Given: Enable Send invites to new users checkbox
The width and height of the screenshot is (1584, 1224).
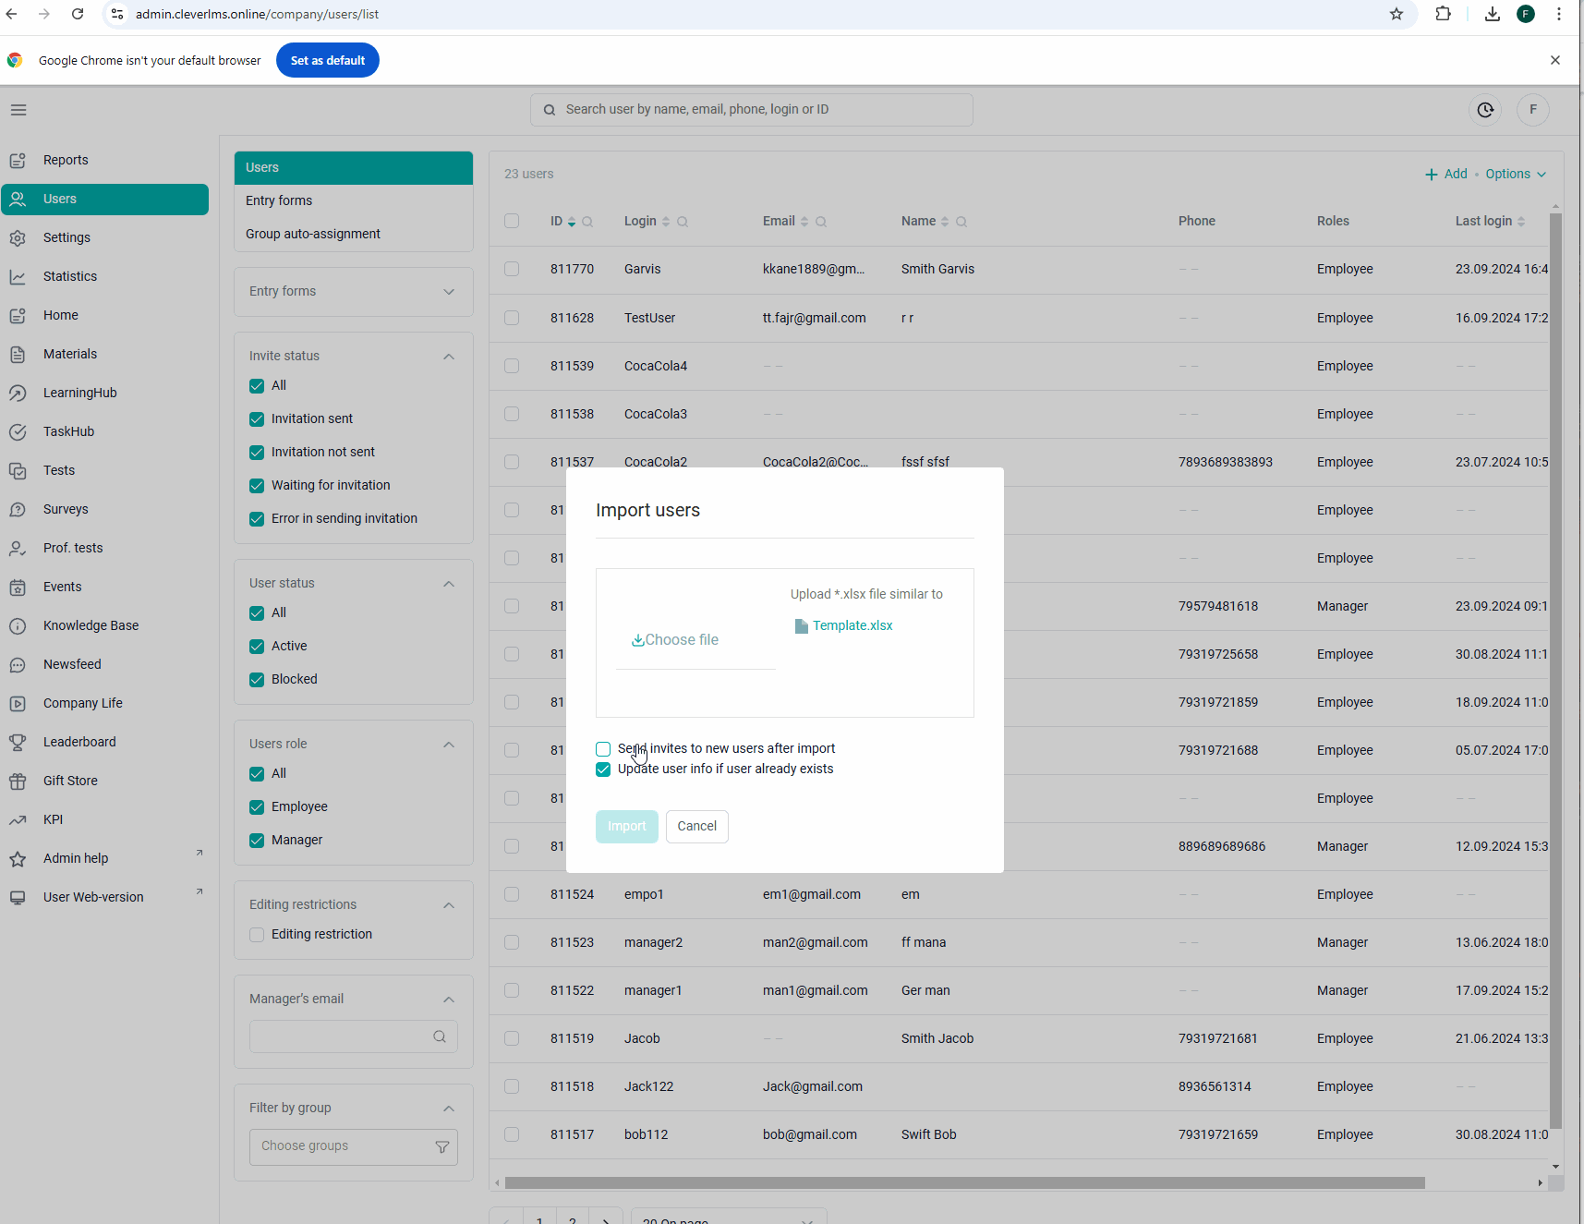Looking at the screenshot, I should [603, 749].
